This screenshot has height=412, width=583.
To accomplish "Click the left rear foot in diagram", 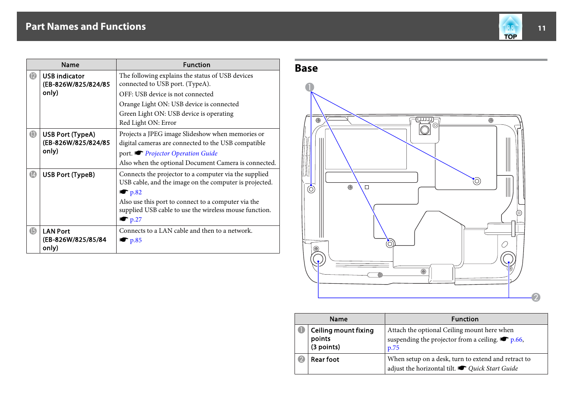I will [x=318, y=259].
